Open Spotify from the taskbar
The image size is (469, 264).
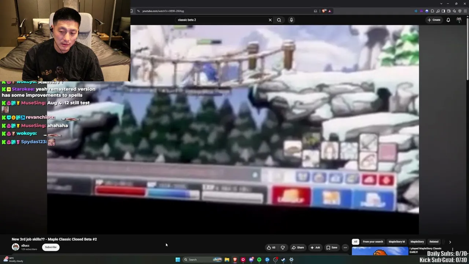coord(259,260)
